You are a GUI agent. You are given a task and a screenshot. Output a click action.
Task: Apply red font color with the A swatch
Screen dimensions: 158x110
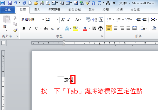pyautogui.click(x=85, y=28)
